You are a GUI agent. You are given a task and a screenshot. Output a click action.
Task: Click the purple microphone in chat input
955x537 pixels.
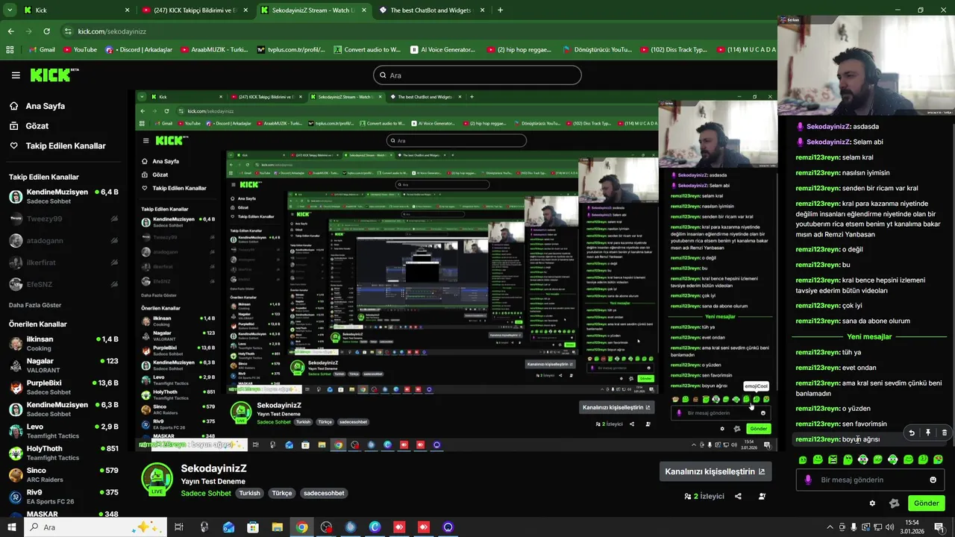coord(808,480)
